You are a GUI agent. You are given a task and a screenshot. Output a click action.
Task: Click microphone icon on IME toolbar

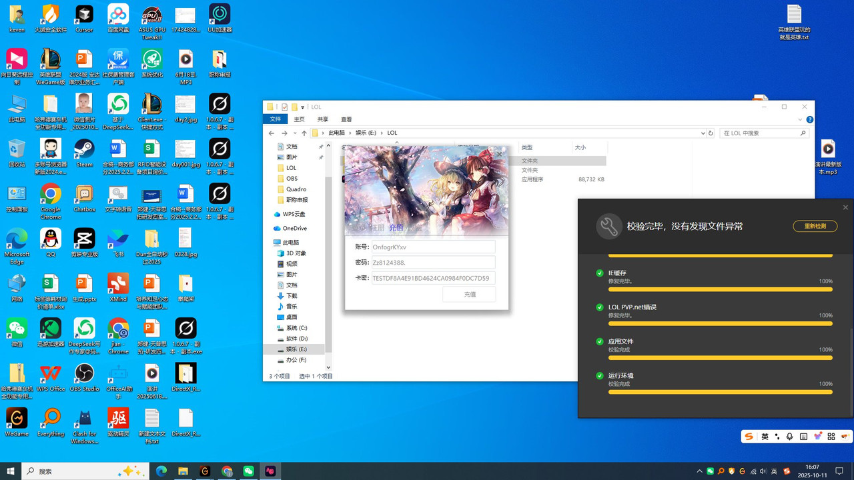pos(790,437)
